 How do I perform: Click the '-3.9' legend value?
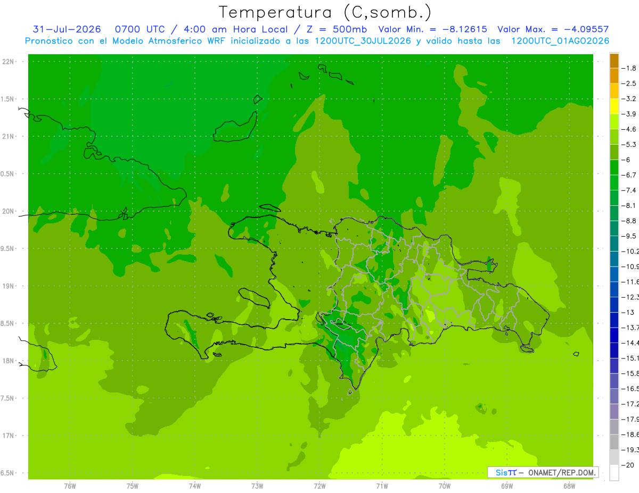point(629,114)
